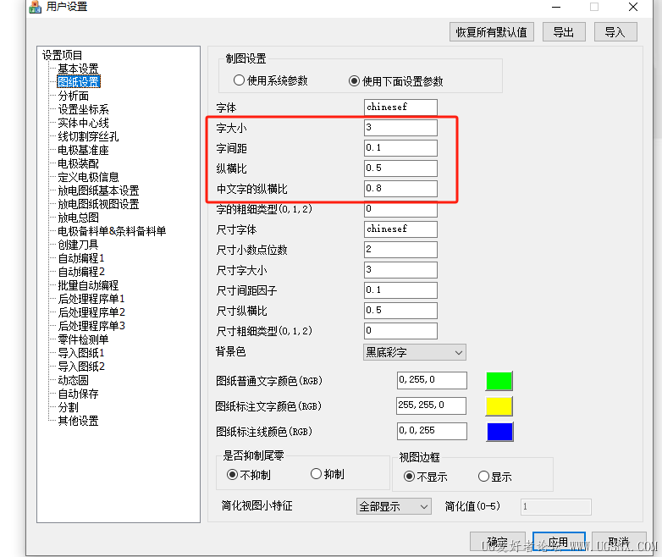Select 导入图纸1 tree item

(x=81, y=353)
